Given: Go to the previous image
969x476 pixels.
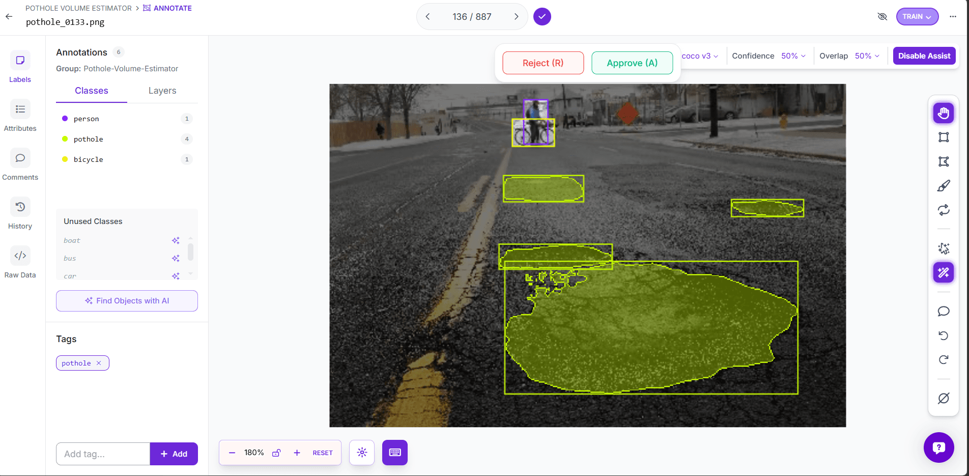Looking at the screenshot, I should tap(428, 17).
